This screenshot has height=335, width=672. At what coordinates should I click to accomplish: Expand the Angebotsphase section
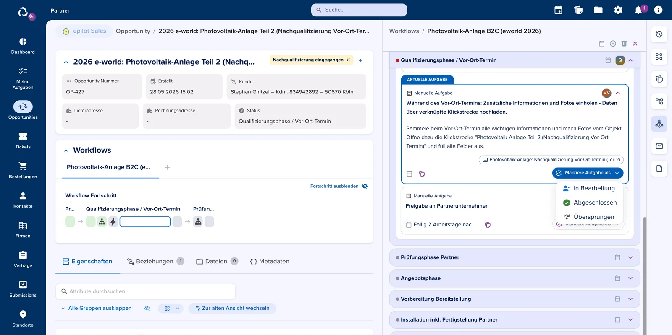(x=630, y=278)
